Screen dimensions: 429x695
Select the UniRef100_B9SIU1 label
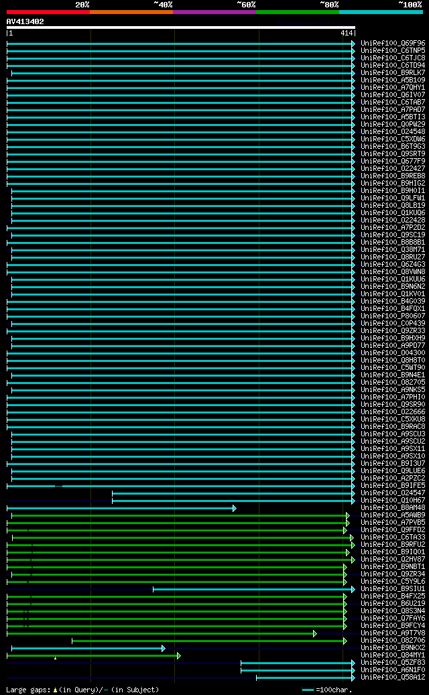(393, 588)
